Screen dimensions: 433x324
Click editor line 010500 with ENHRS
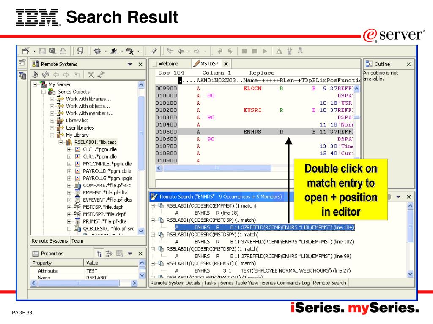click(x=254, y=132)
